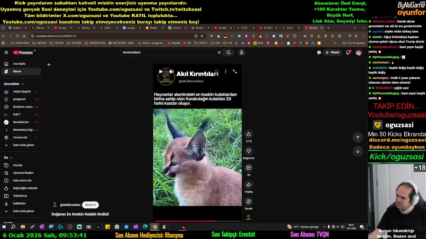Open comments showing 53
This screenshot has height=239, width=426.
tap(248, 168)
